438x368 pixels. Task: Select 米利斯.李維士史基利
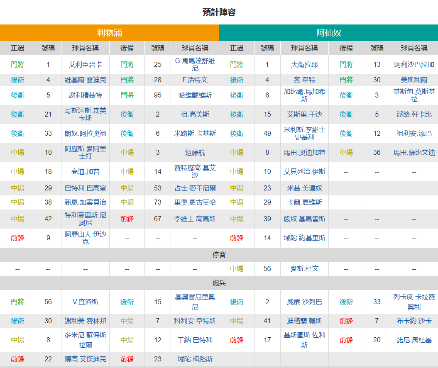coord(304,134)
